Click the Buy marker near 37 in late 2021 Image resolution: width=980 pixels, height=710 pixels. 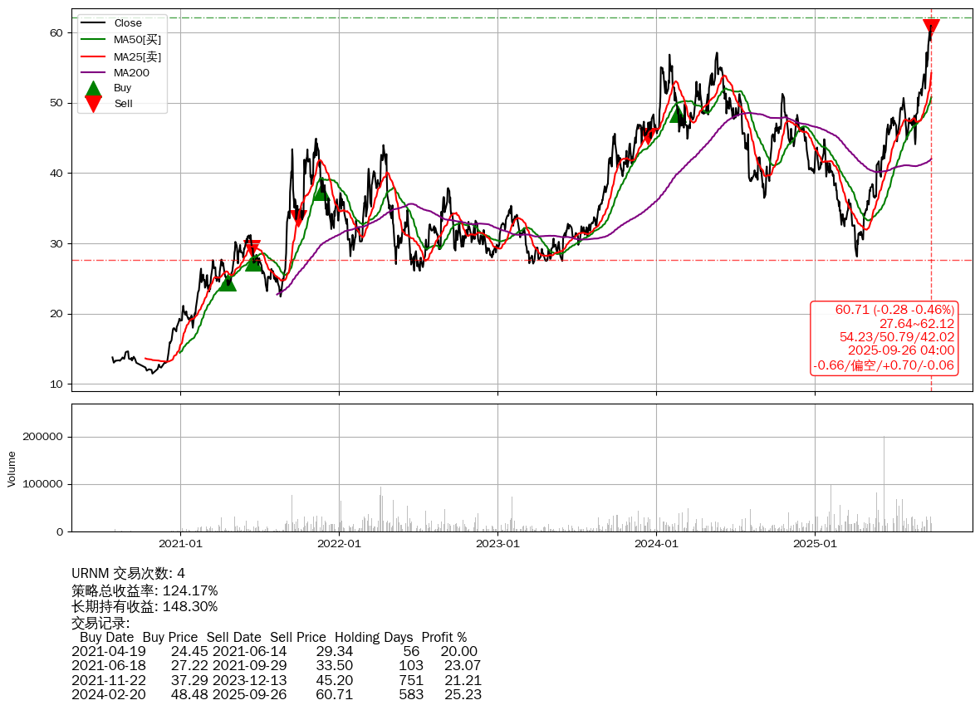[x=320, y=191]
